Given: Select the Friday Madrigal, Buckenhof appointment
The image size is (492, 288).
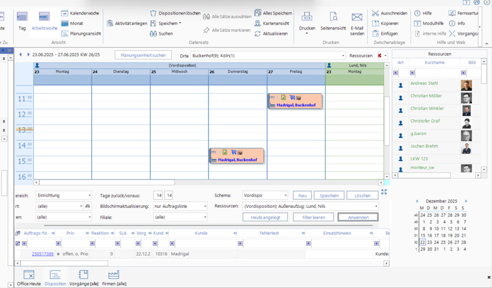Looking at the screenshot, I should click(295, 104).
